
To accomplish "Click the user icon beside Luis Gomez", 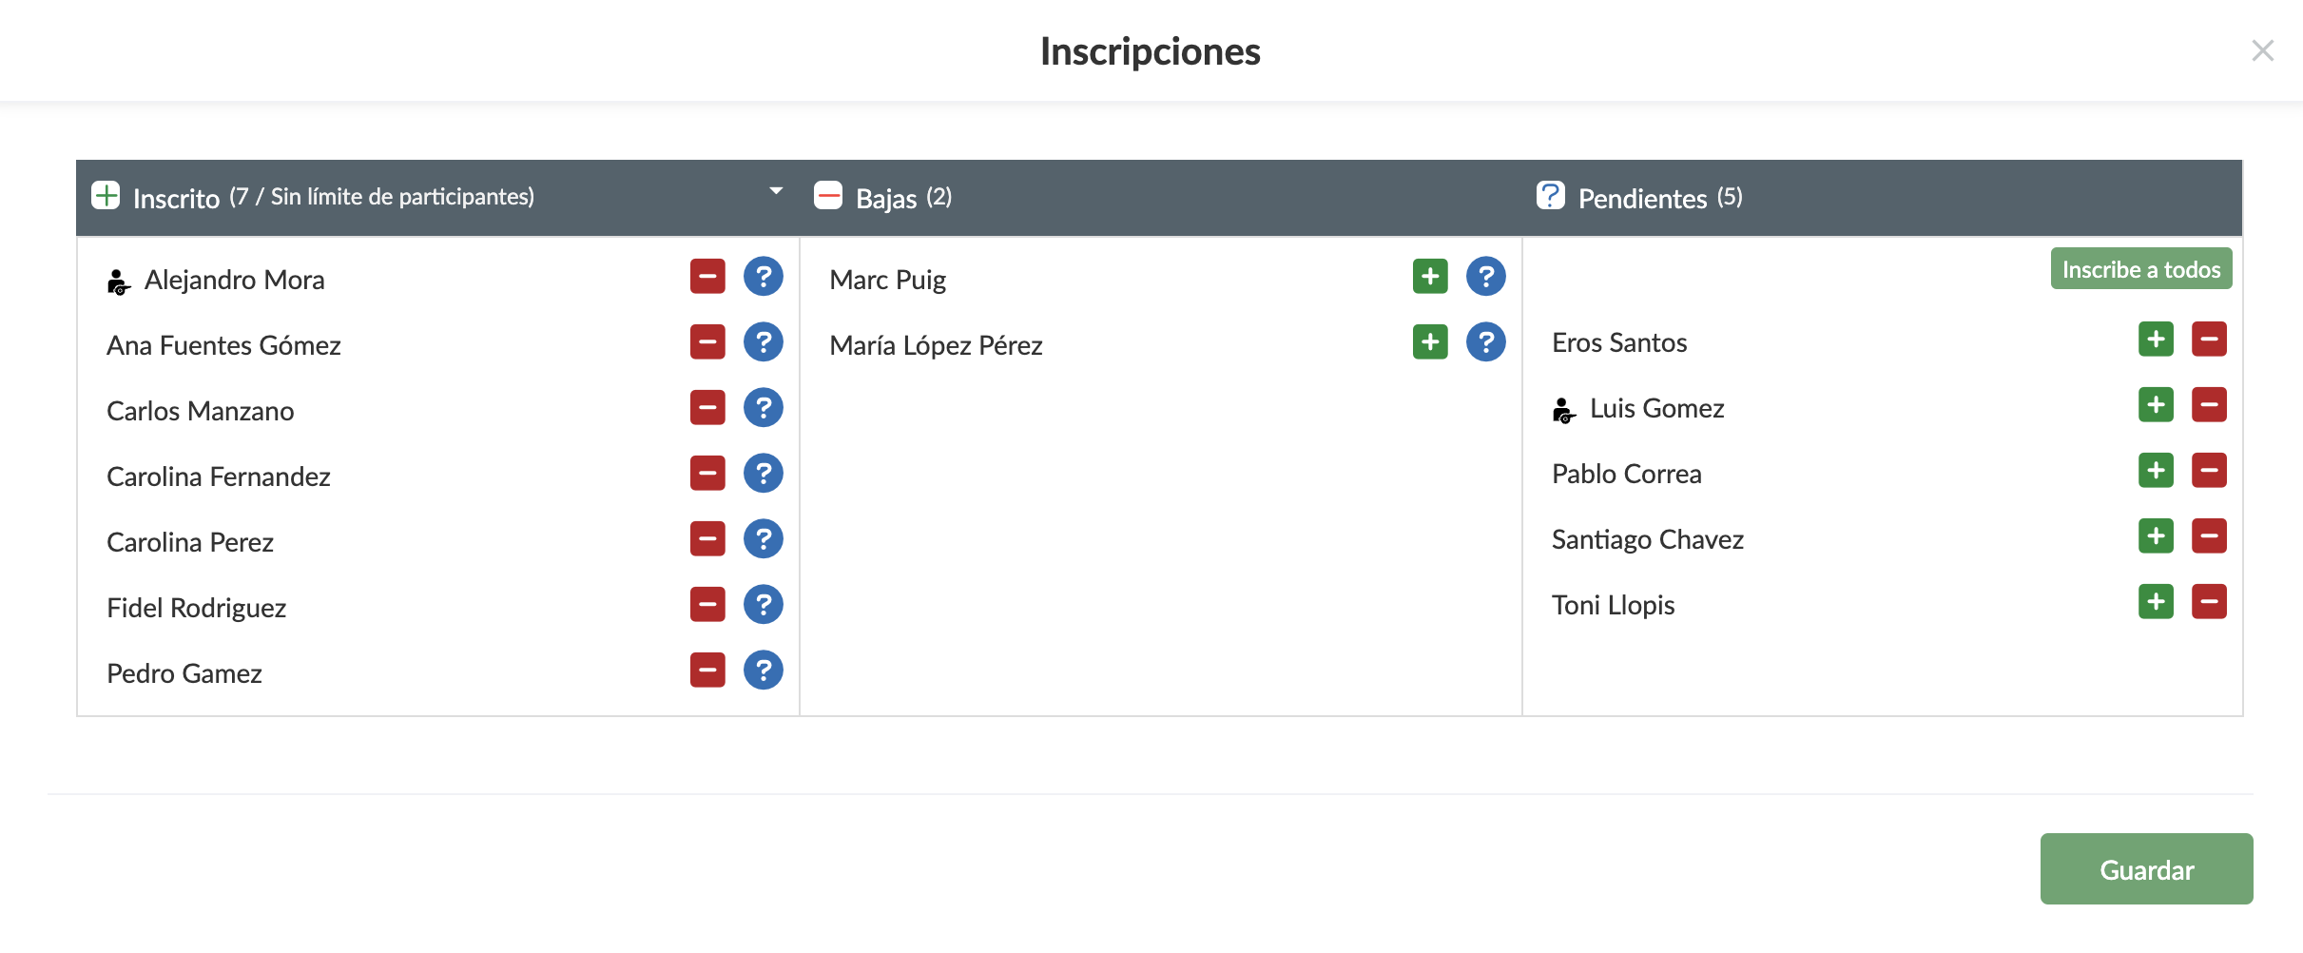I will 1563,411.
